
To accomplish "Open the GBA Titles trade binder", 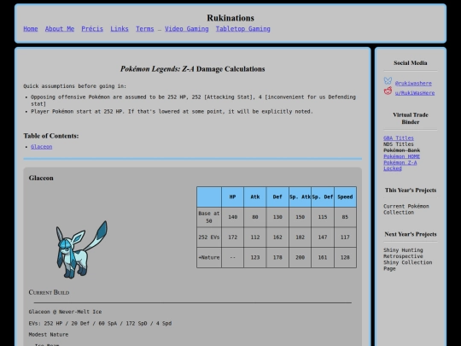I will click(399, 138).
